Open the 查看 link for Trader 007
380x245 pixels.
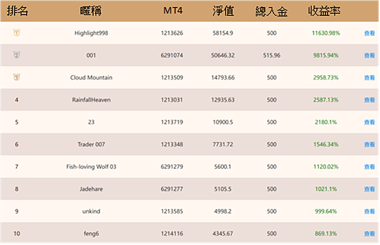369,145
